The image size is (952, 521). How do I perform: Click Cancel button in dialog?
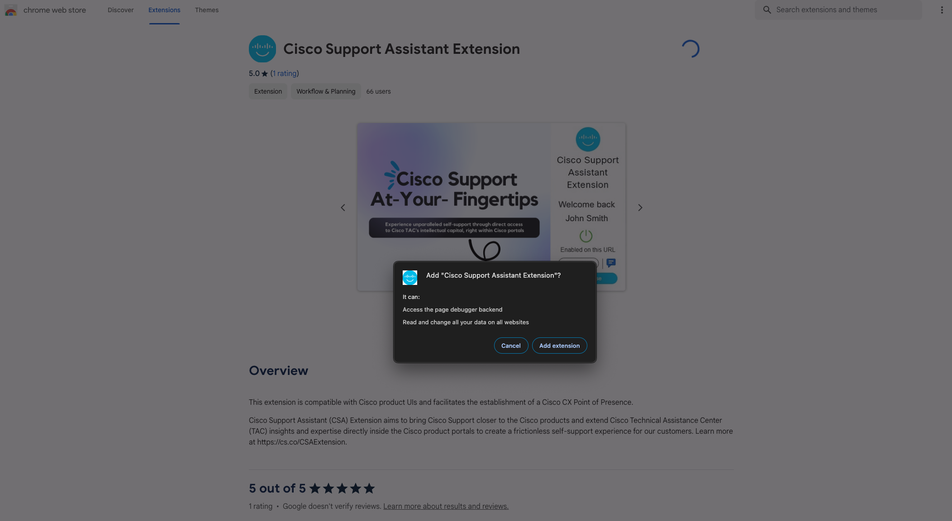coord(510,345)
